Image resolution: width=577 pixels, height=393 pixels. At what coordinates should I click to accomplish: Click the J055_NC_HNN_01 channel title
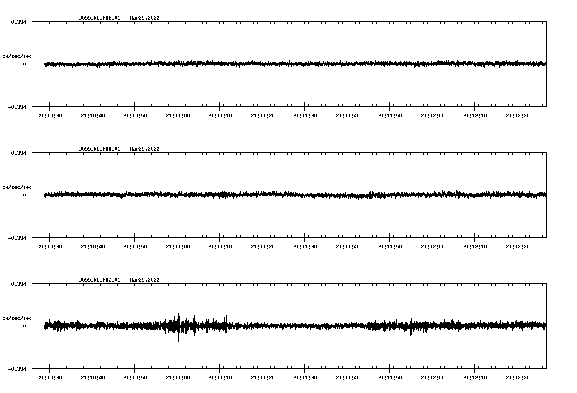coord(99,149)
